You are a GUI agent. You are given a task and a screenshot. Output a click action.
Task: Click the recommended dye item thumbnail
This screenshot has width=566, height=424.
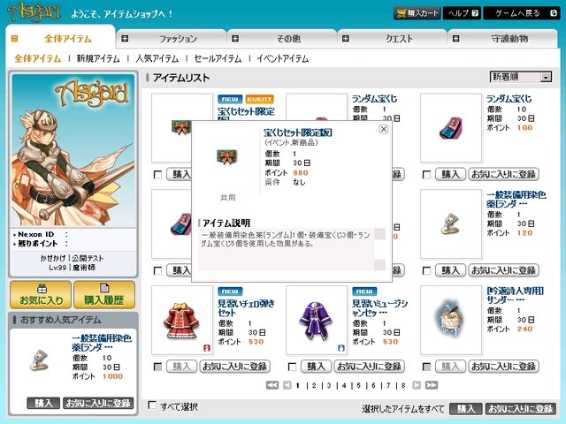(x=39, y=360)
